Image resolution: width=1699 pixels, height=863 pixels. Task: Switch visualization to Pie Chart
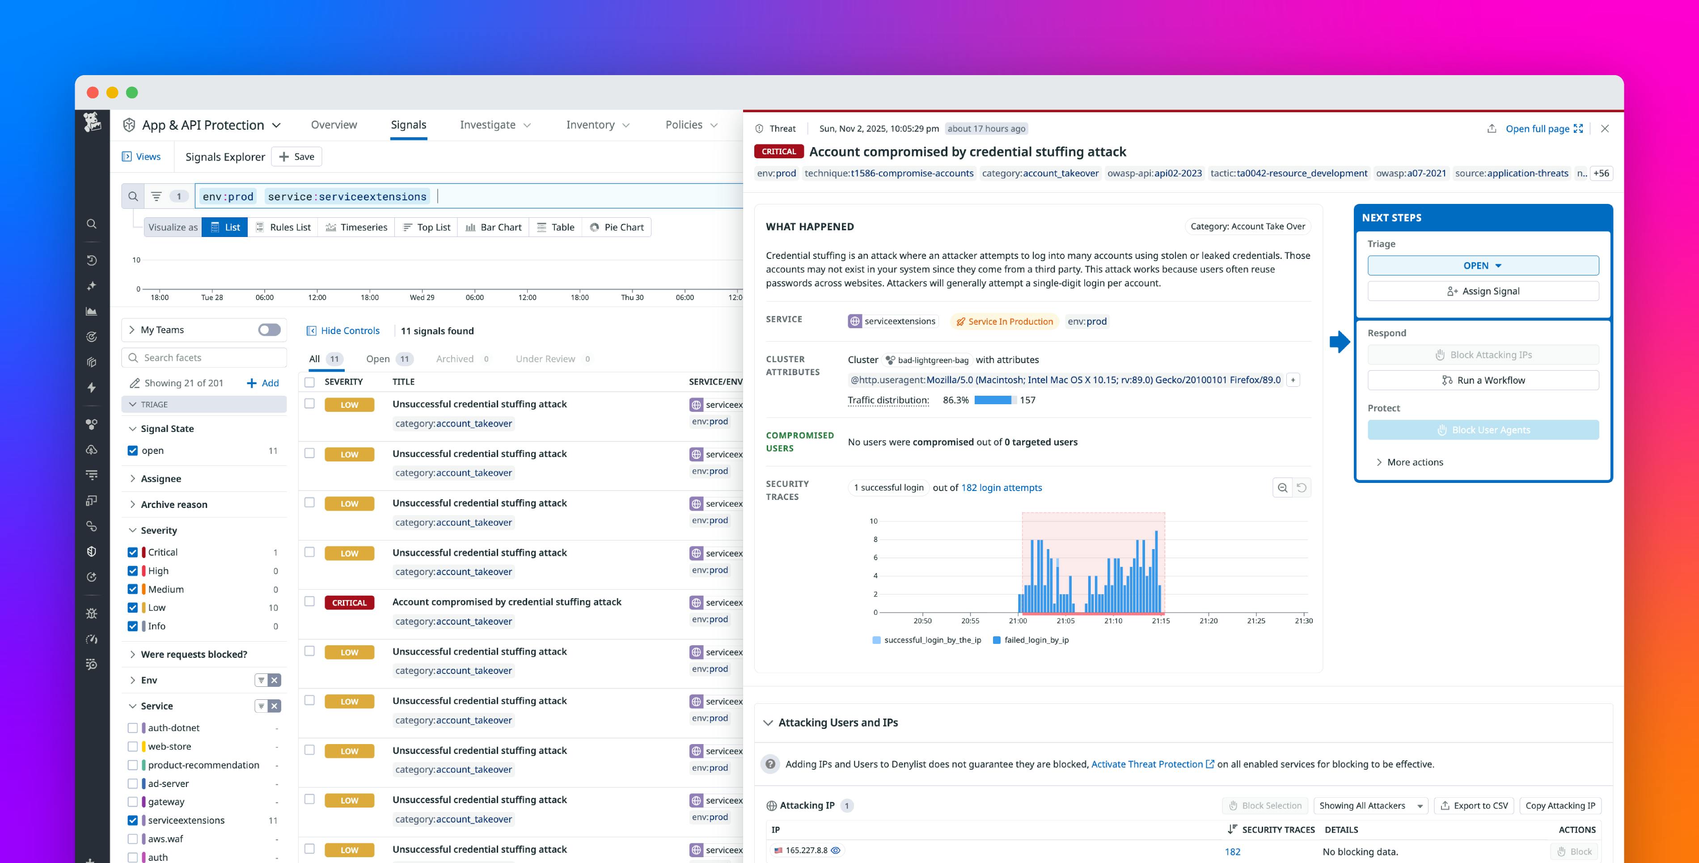617,227
